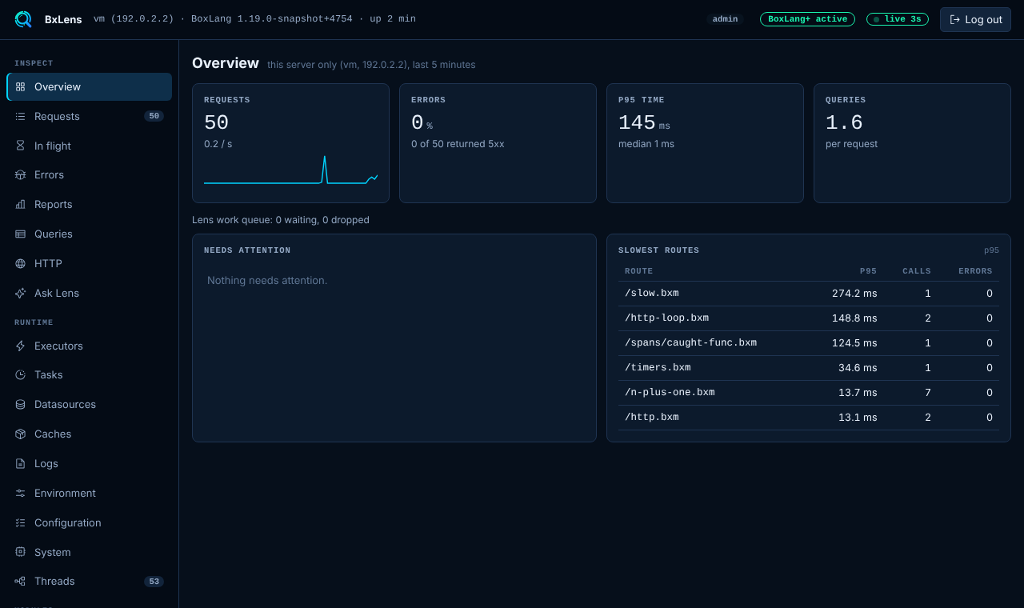The height and width of the screenshot is (608, 1024).
Task: Click the BxLens title text
Action: click(63, 19)
